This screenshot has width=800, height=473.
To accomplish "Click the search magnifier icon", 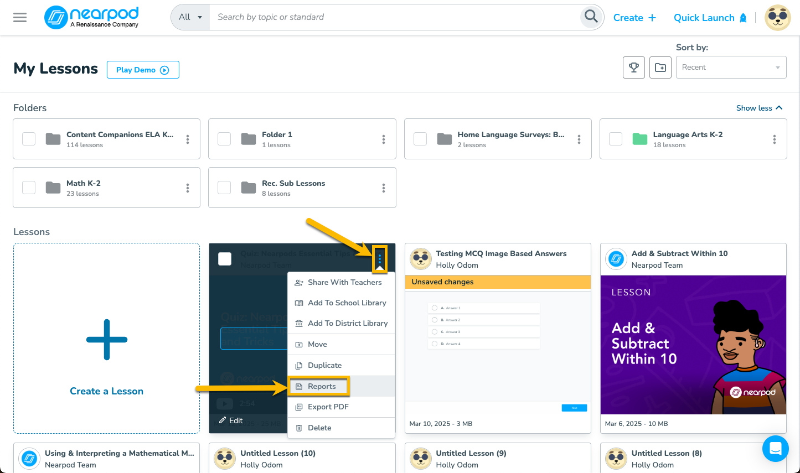I will [x=591, y=17].
